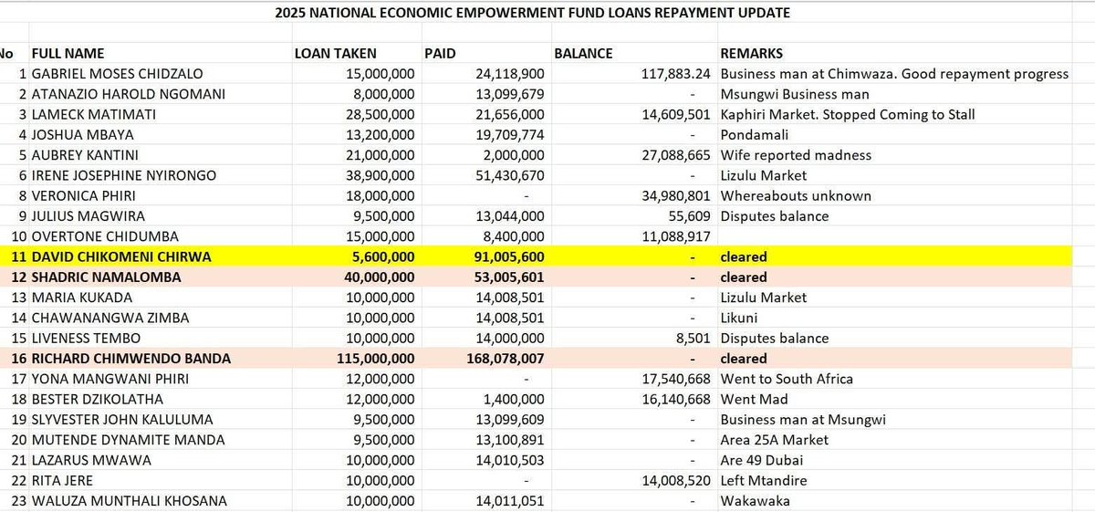The image size is (1095, 512).
Task: Click loan amount 40,000,000
Action: 381,277
